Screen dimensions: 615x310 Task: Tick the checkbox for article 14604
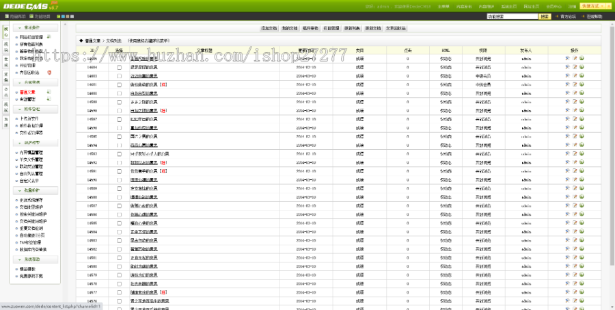click(x=119, y=67)
